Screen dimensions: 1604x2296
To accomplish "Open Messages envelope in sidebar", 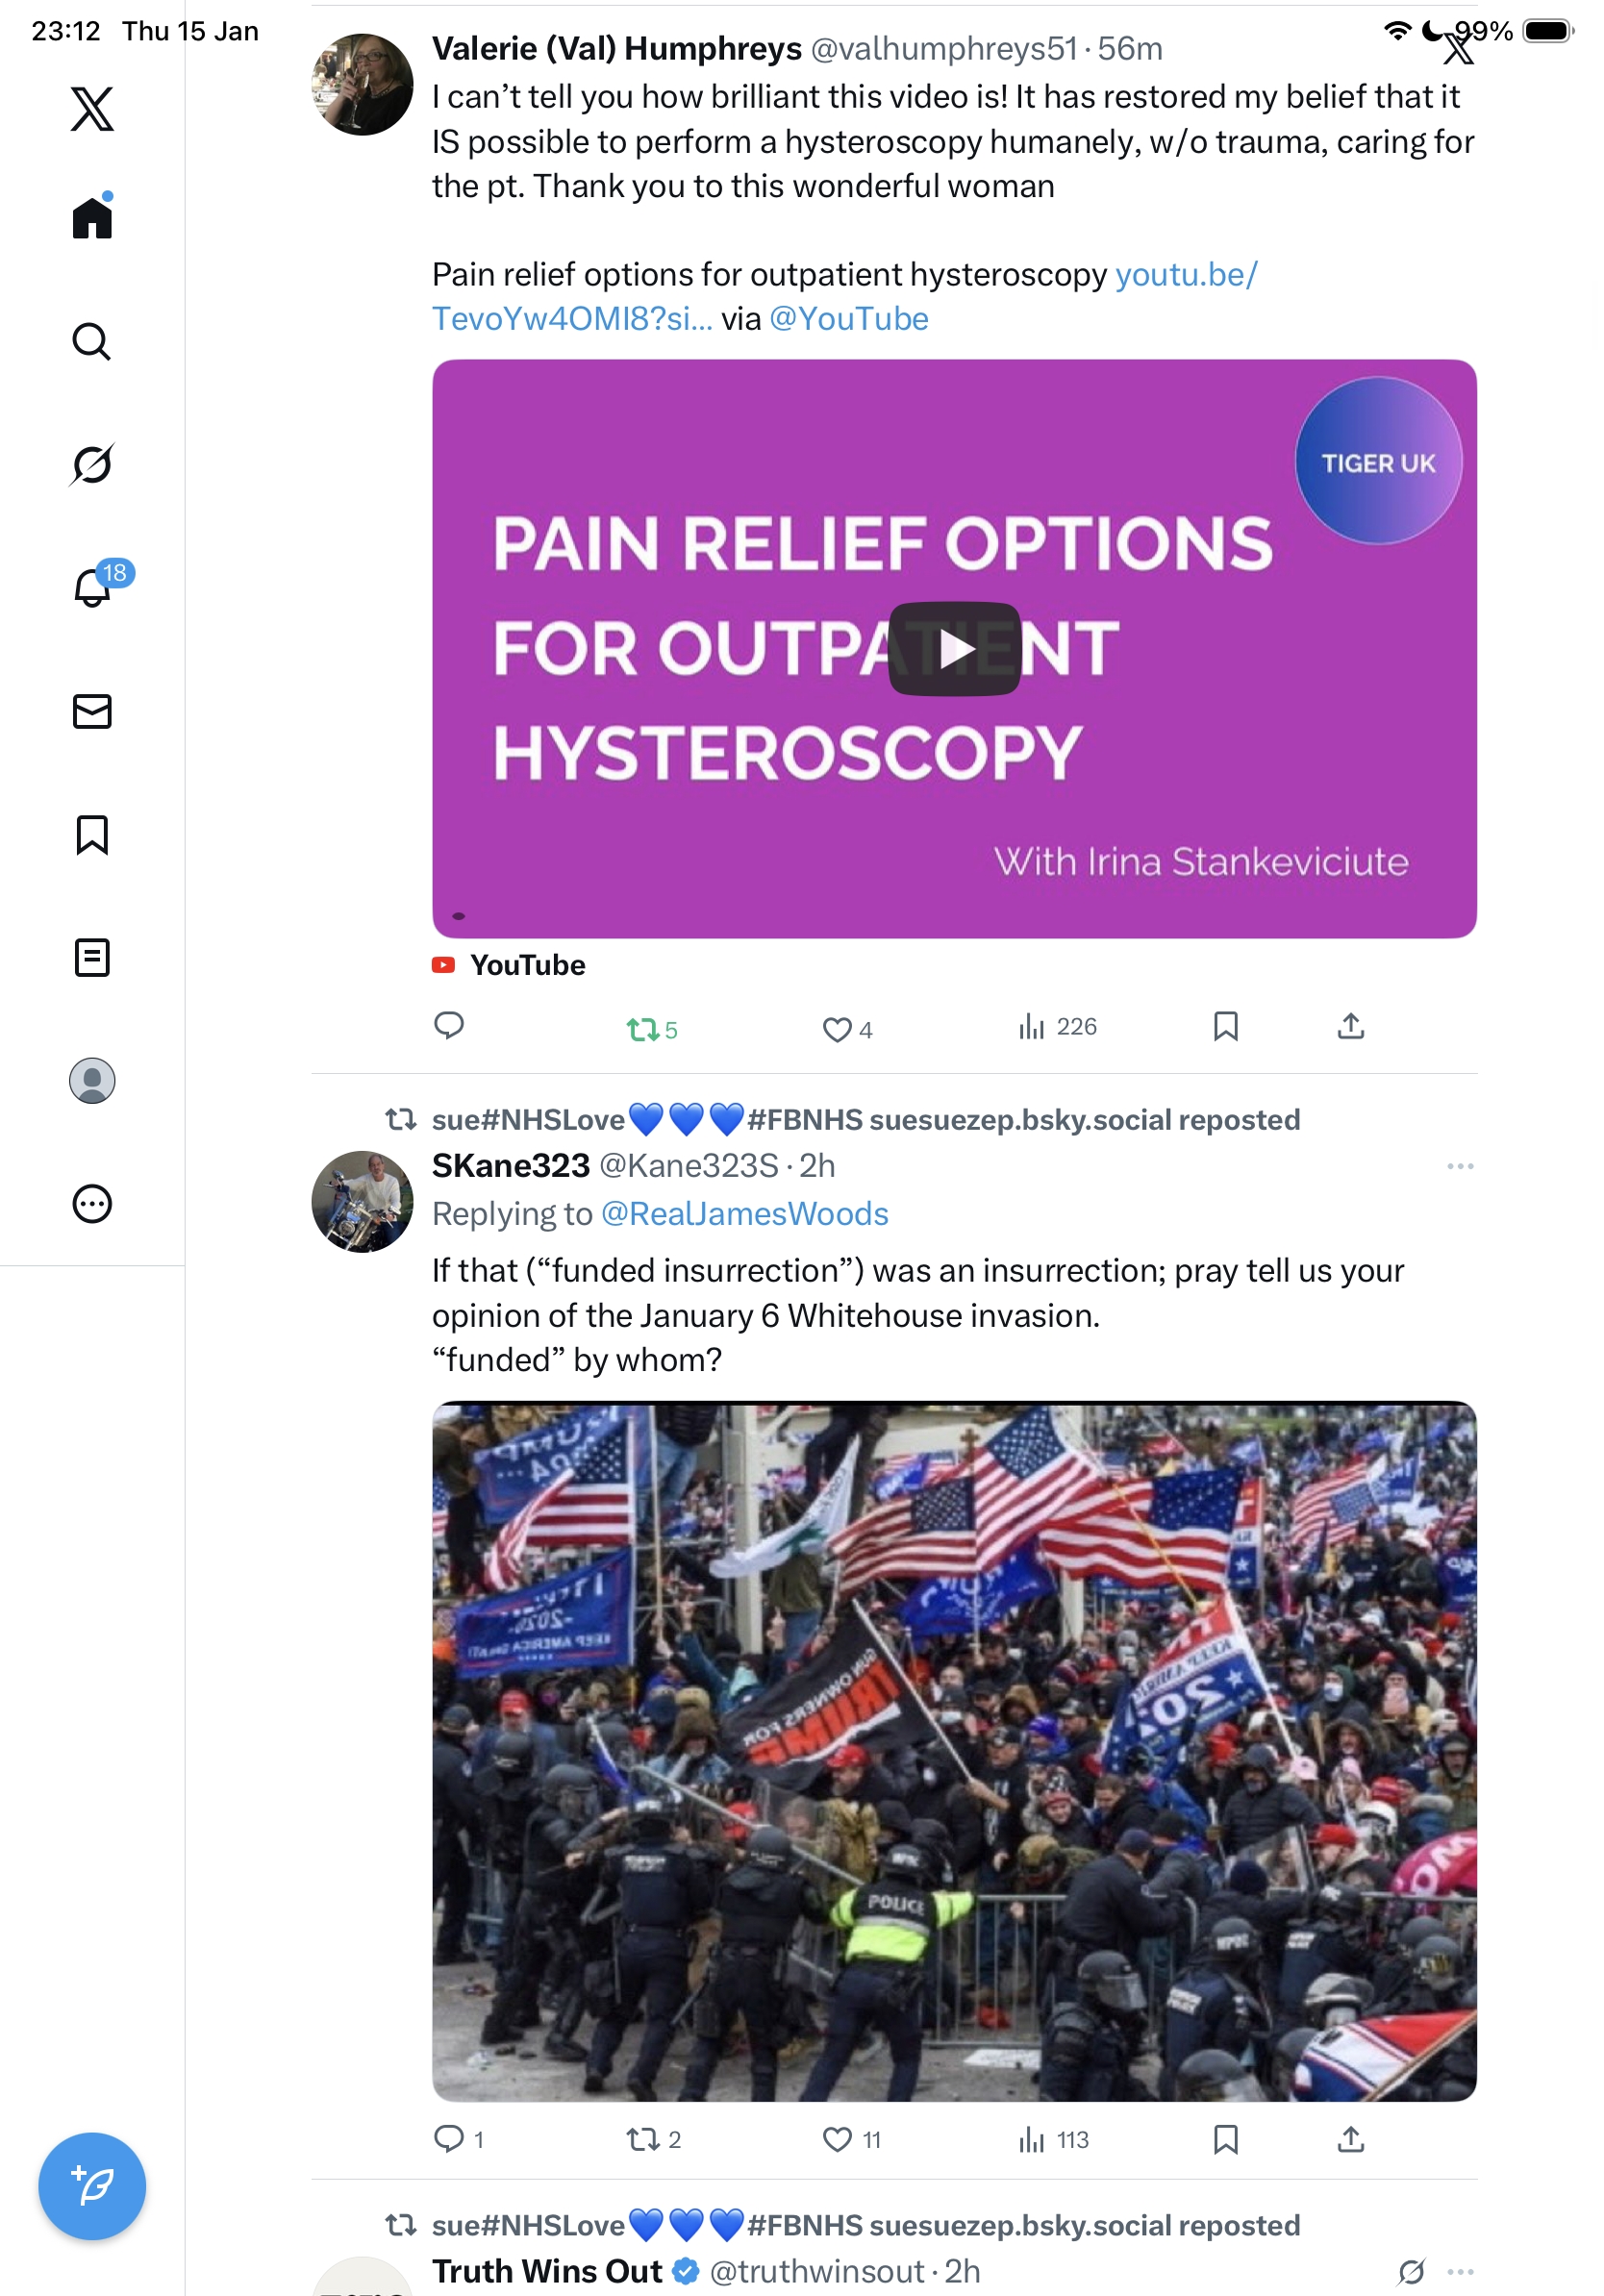I will point(92,711).
